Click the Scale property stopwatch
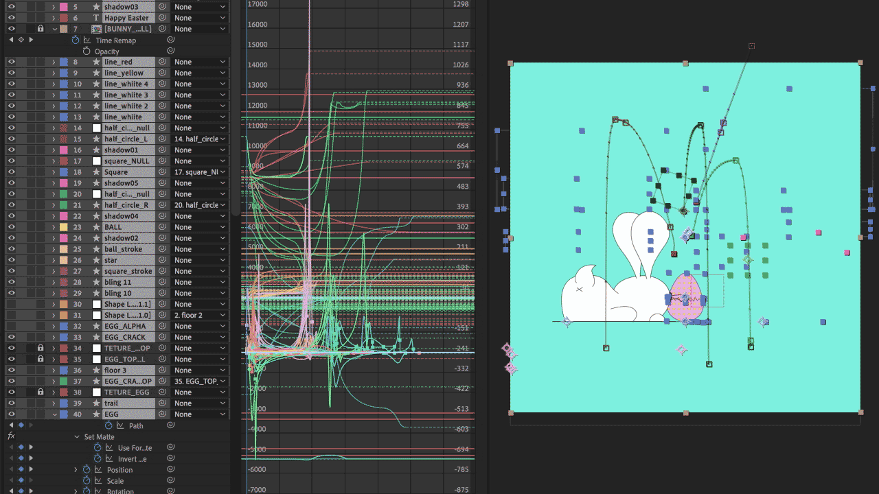879x494 pixels. [x=87, y=481]
